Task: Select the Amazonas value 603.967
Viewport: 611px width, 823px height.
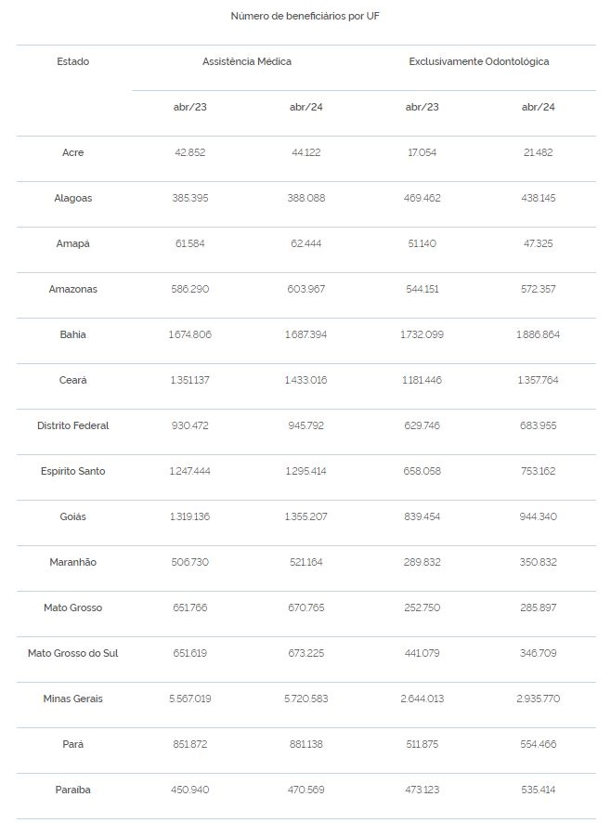Action: 306,289
